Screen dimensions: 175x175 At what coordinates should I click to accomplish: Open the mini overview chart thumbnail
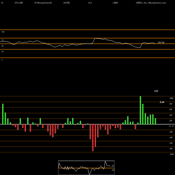point(86,168)
